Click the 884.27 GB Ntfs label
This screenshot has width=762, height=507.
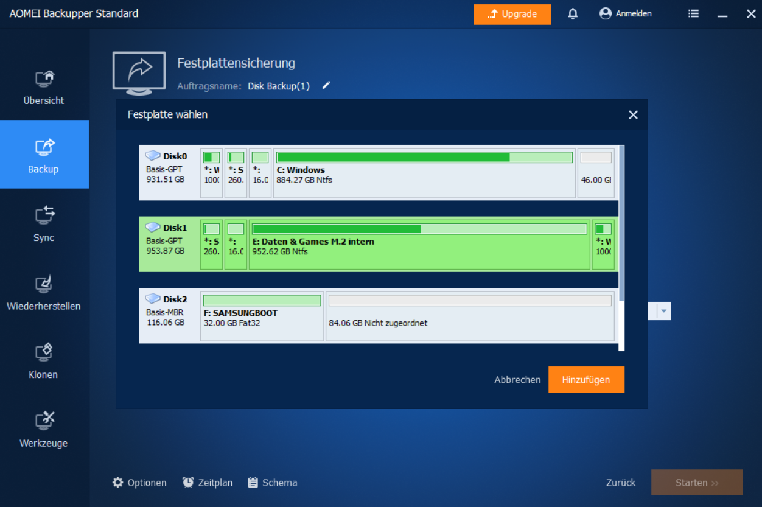click(x=304, y=180)
